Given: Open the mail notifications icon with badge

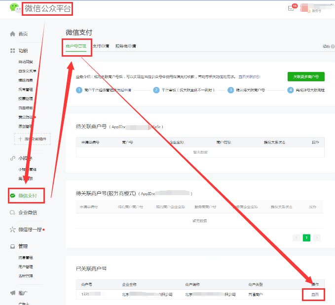Looking at the screenshot, I should click(x=291, y=8).
